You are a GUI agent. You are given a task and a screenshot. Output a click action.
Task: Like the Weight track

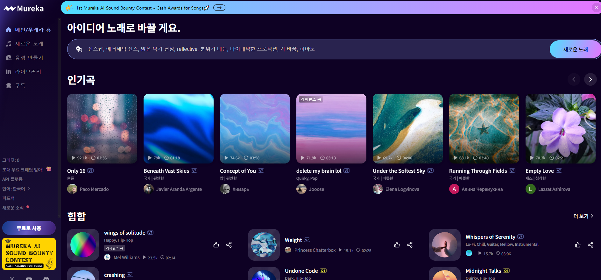point(397,245)
